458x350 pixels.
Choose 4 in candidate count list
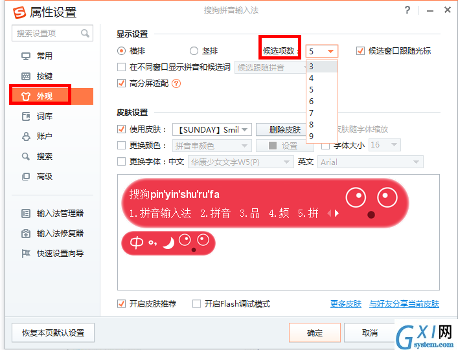pos(322,78)
